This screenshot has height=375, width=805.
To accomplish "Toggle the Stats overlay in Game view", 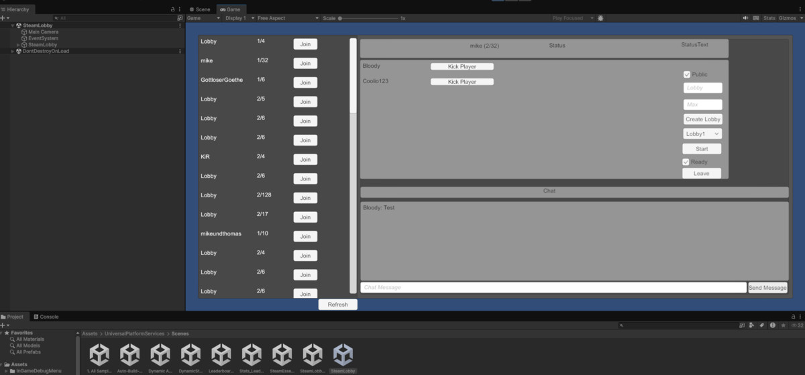I will click(x=769, y=18).
